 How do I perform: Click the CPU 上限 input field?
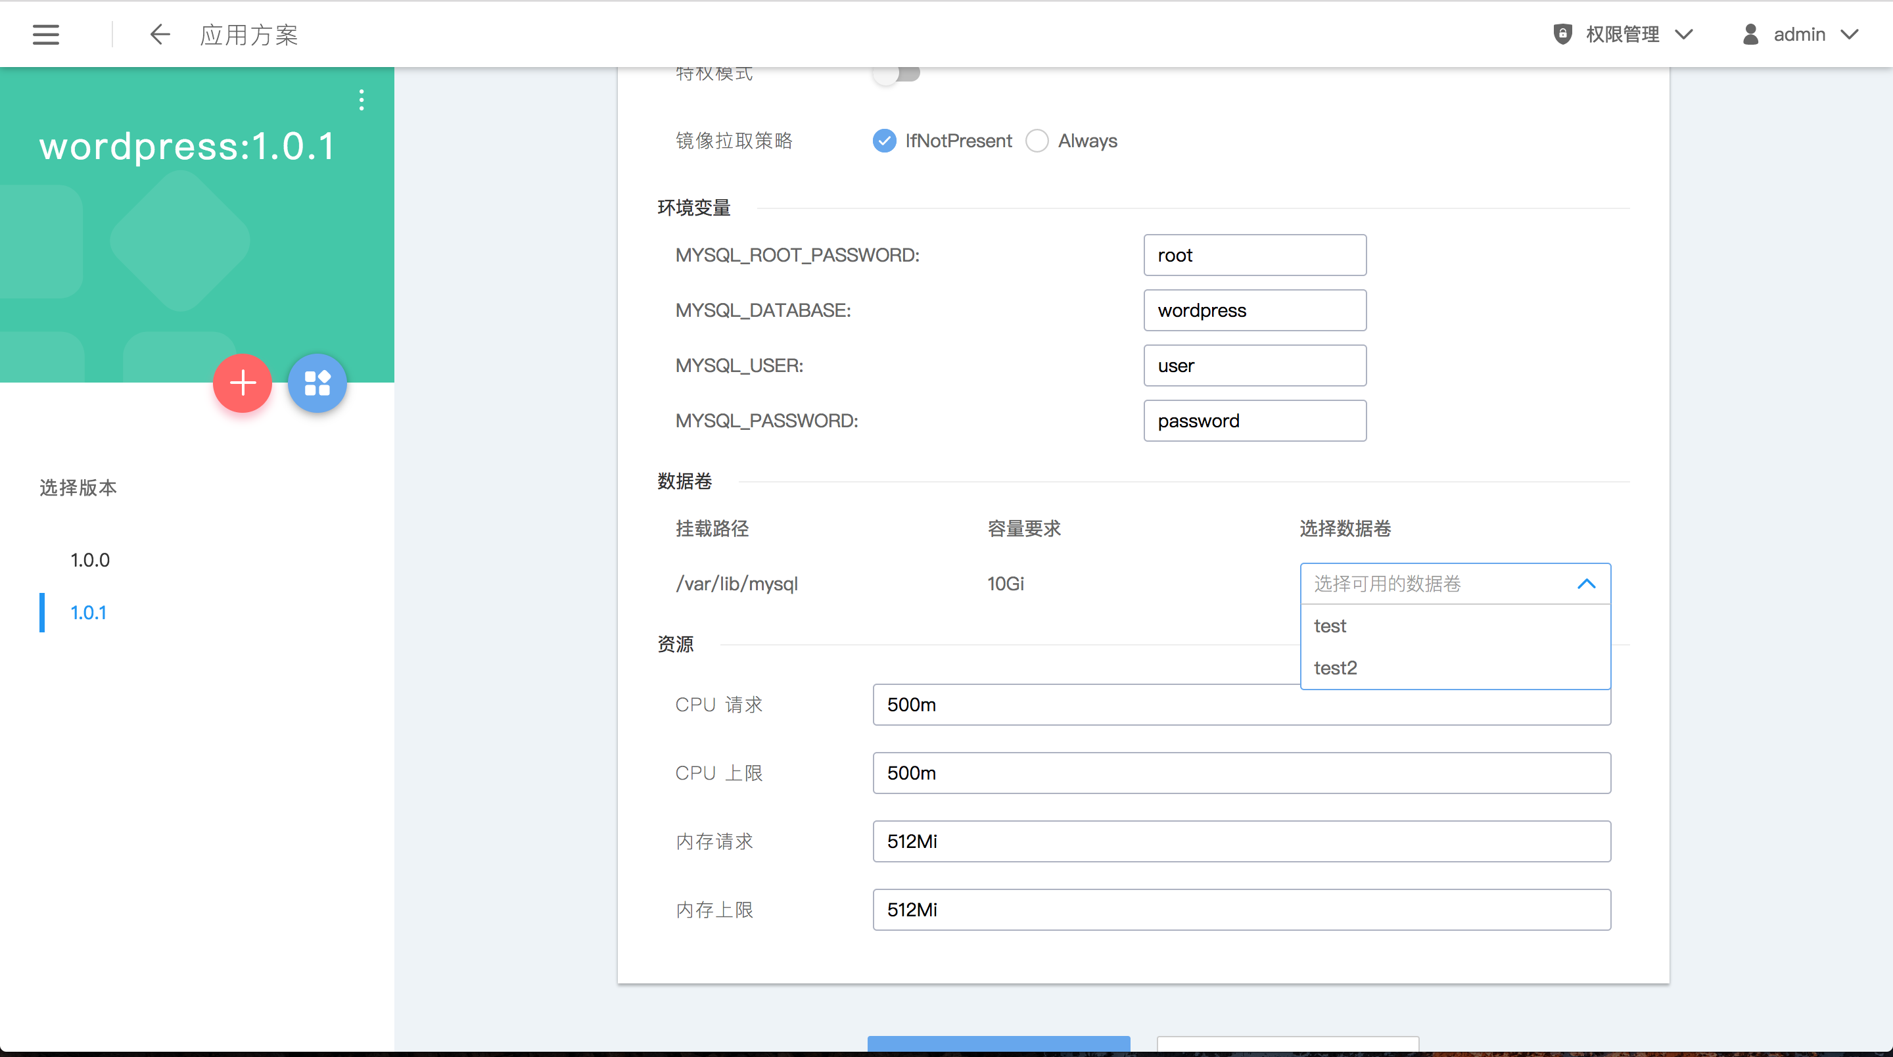pos(1241,772)
